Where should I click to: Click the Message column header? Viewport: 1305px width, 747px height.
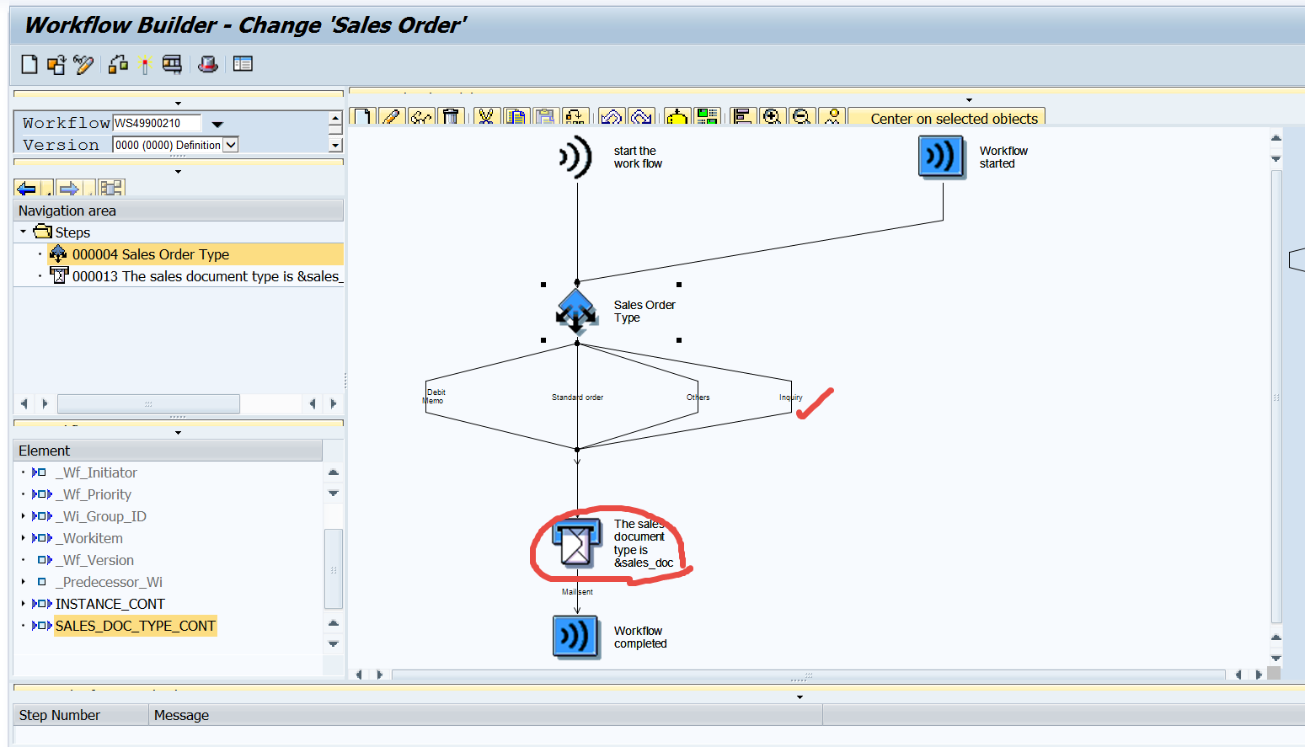(x=486, y=715)
